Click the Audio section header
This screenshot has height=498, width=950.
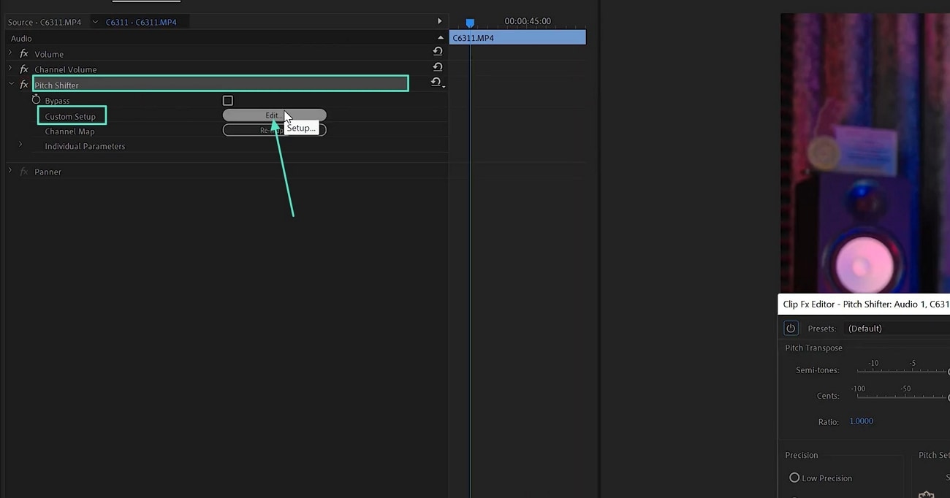point(20,38)
